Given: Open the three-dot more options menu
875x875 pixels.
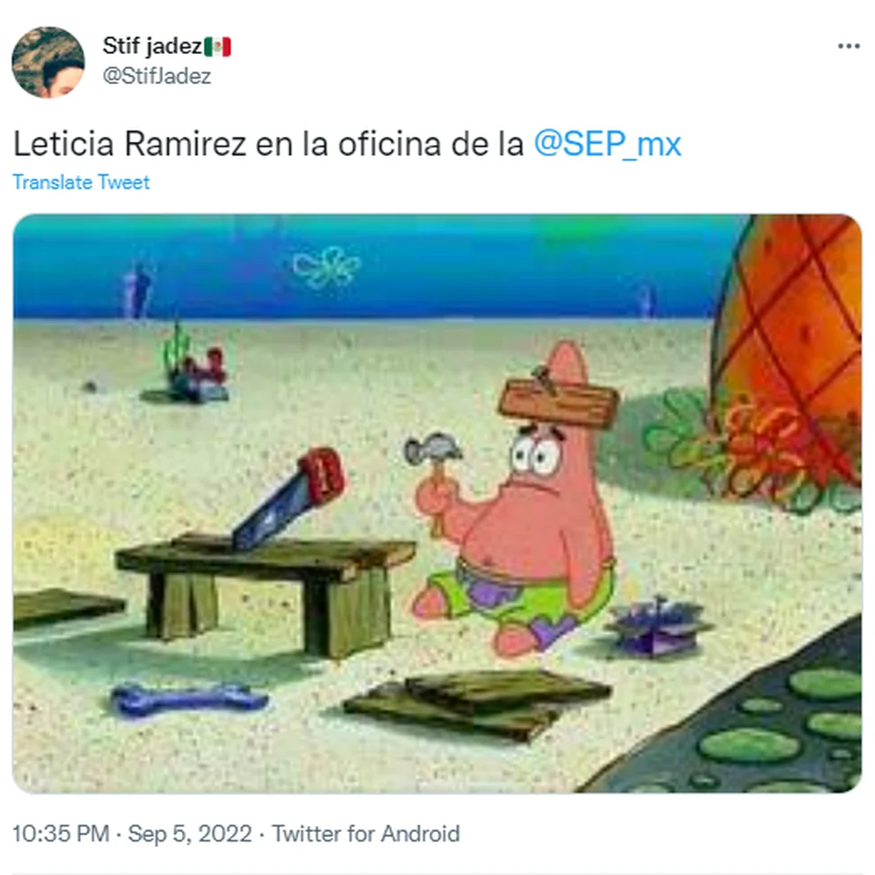Looking at the screenshot, I should [849, 47].
